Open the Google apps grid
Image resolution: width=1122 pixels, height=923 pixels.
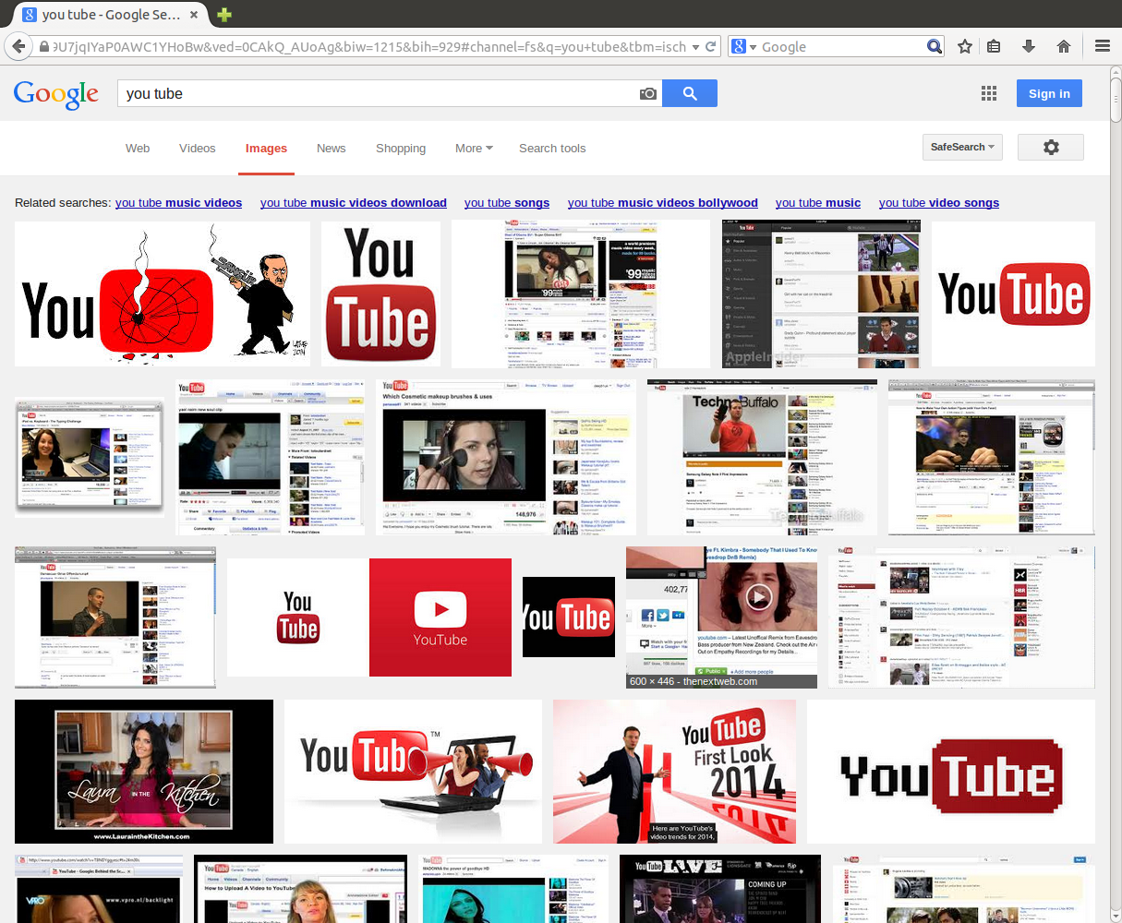click(x=989, y=93)
